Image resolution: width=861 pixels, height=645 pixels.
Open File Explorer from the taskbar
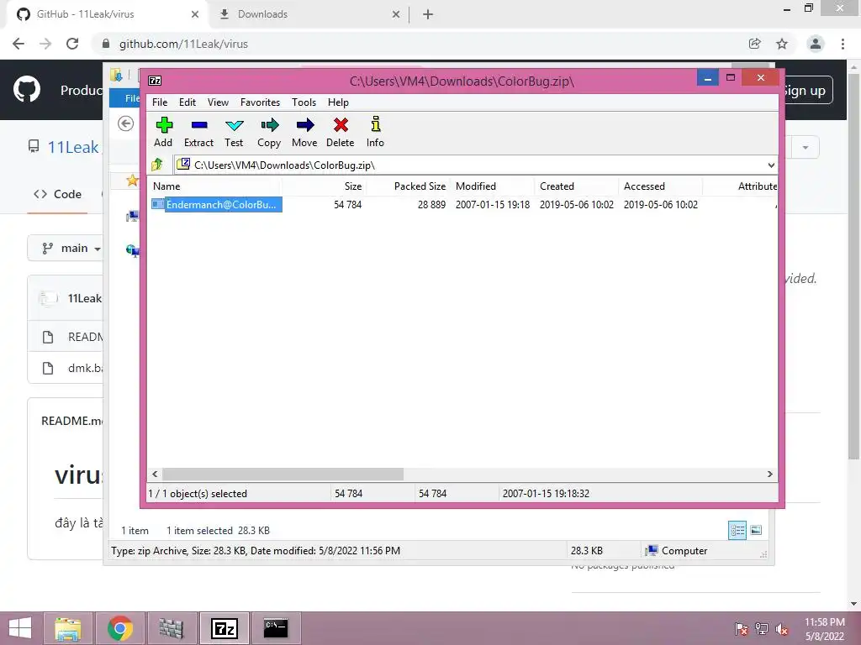coord(68,628)
